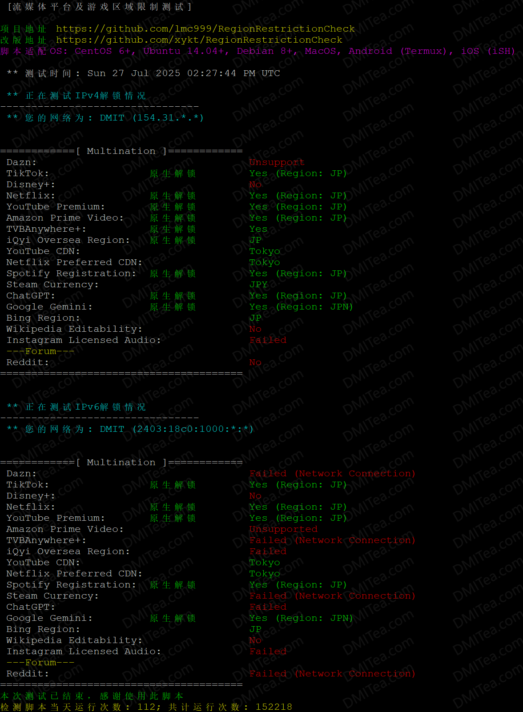523x712 pixels.
Task: Click IPv4 Reddit No result
Action: coord(255,362)
